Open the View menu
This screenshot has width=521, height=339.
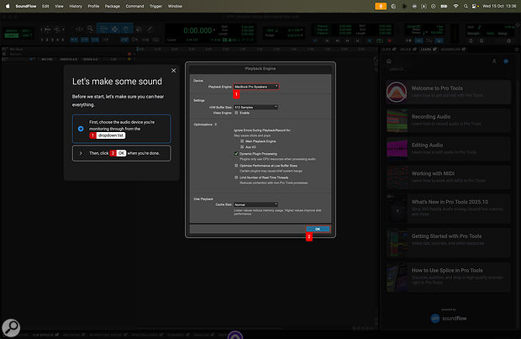tap(59, 6)
